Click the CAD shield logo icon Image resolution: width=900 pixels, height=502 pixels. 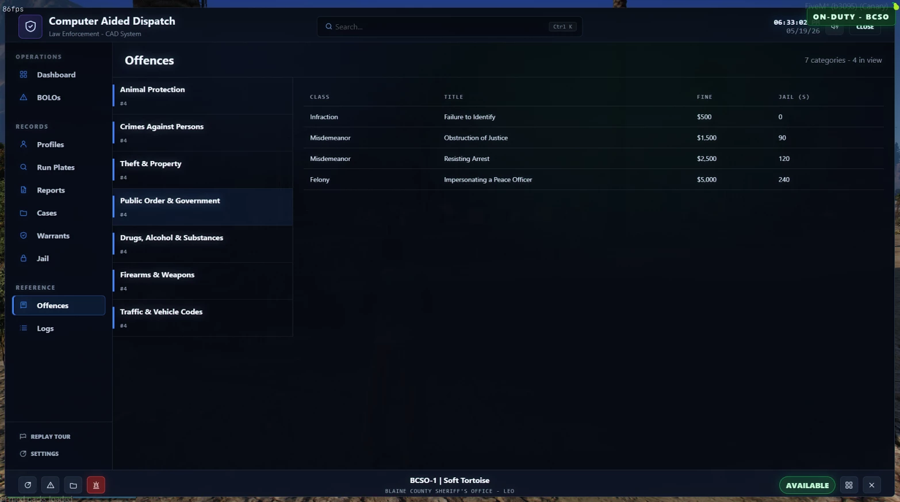(30, 26)
